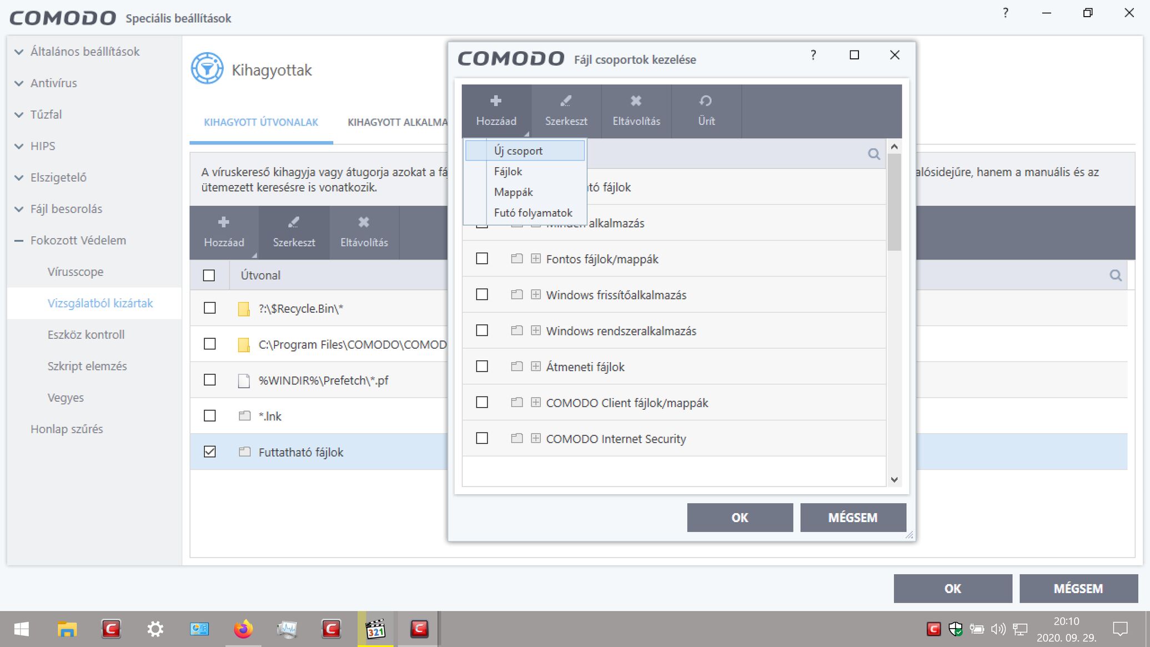Open Szkript elemzés in the sidebar

[87, 367]
